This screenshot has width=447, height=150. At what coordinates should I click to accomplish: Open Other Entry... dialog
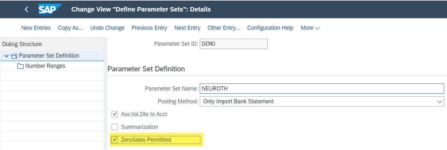point(224,28)
